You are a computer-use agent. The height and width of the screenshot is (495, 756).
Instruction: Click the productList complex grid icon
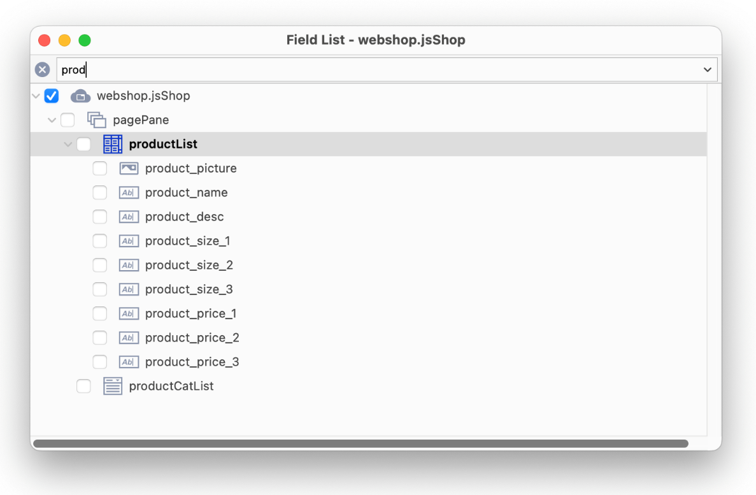[x=113, y=144]
